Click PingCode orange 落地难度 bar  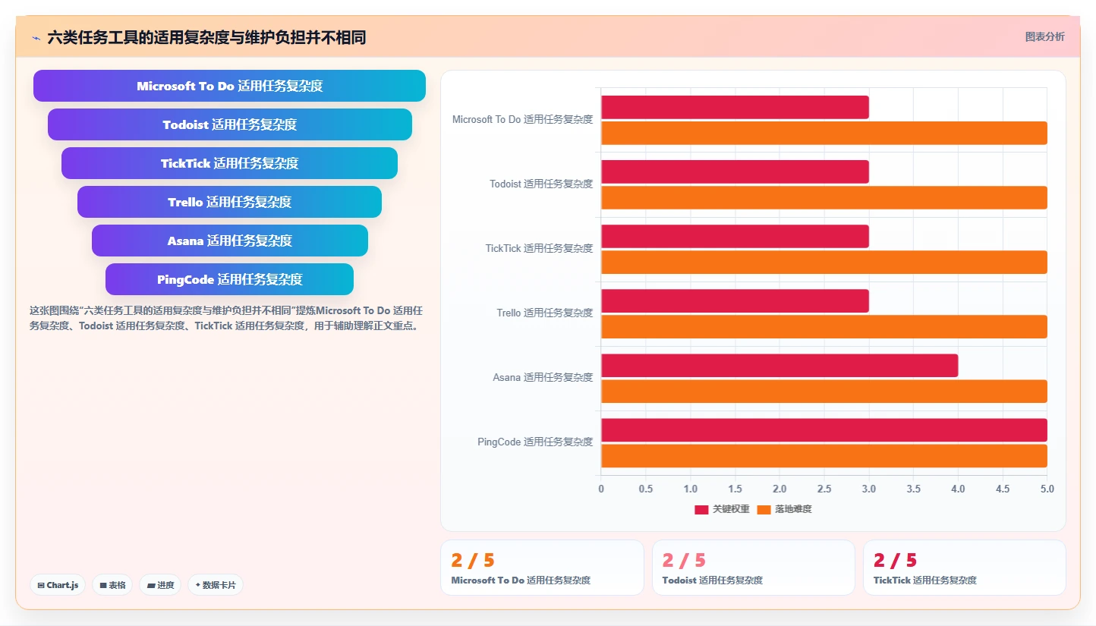[x=824, y=455]
